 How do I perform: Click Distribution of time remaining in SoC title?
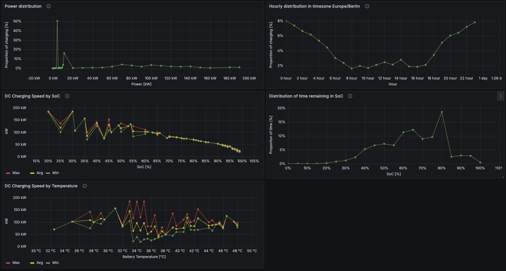[306, 96]
